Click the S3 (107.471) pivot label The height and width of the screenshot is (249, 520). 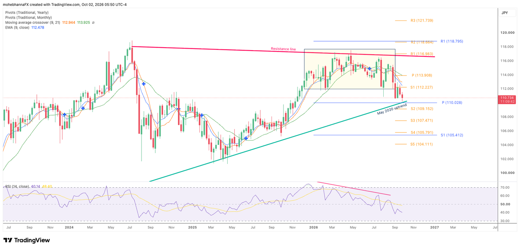pyautogui.click(x=422, y=120)
